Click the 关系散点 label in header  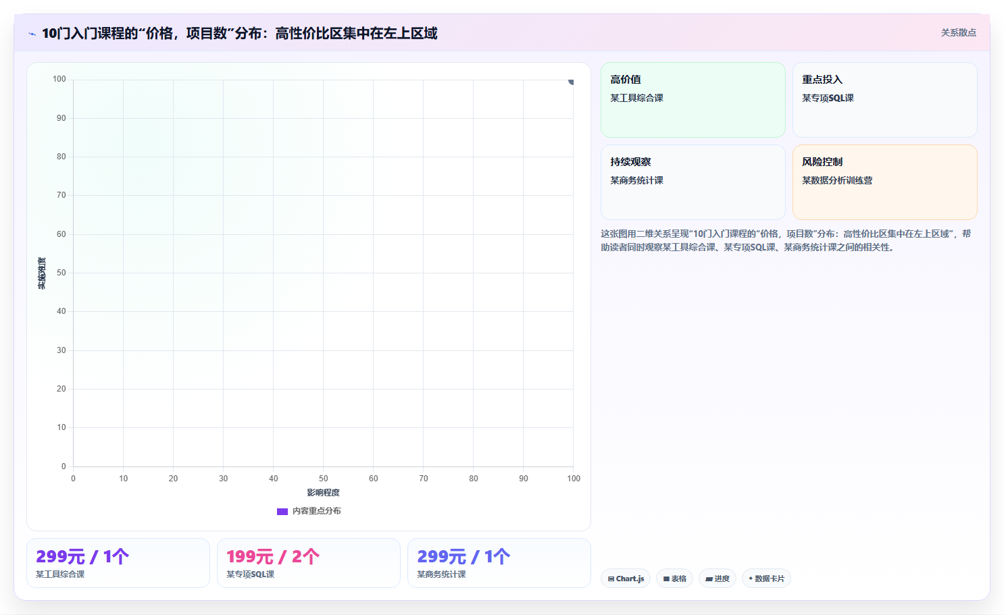click(x=958, y=32)
